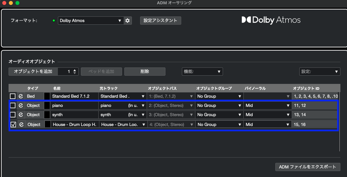The width and height of the screenshot is (347, 177).
Task: Click the 元トラック column header
Action: (x=109, y=88)
